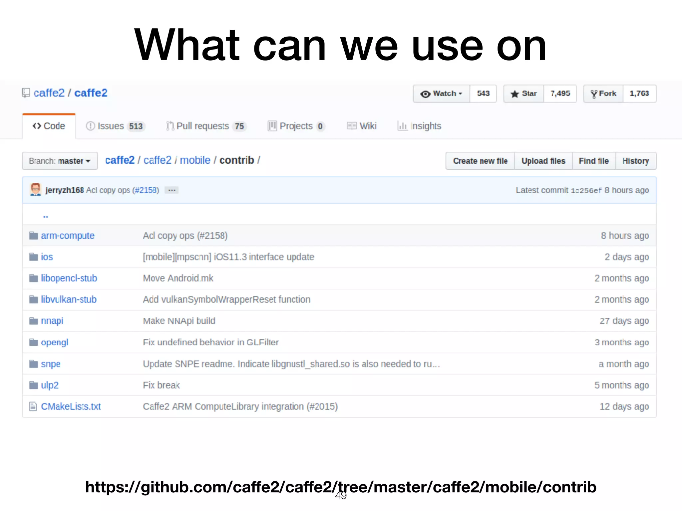Click the caffe2 owner link in header
The height and width of the screenshot is (511, 682).
click(49, 93)
